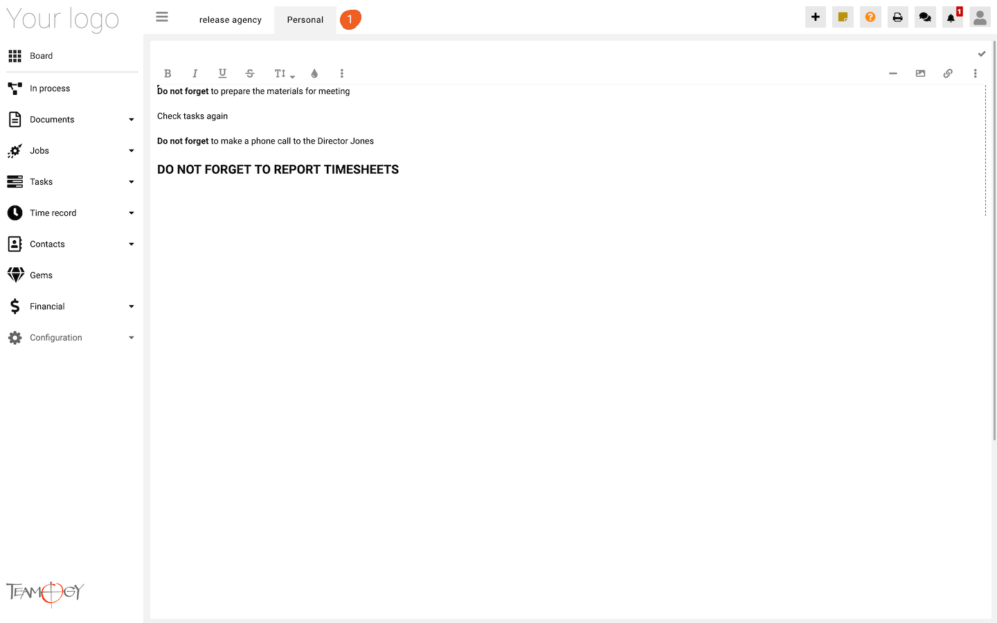Open the text color droplet picker
The width and height of the screenshot is (997, 623).
[x=314, y=73]
